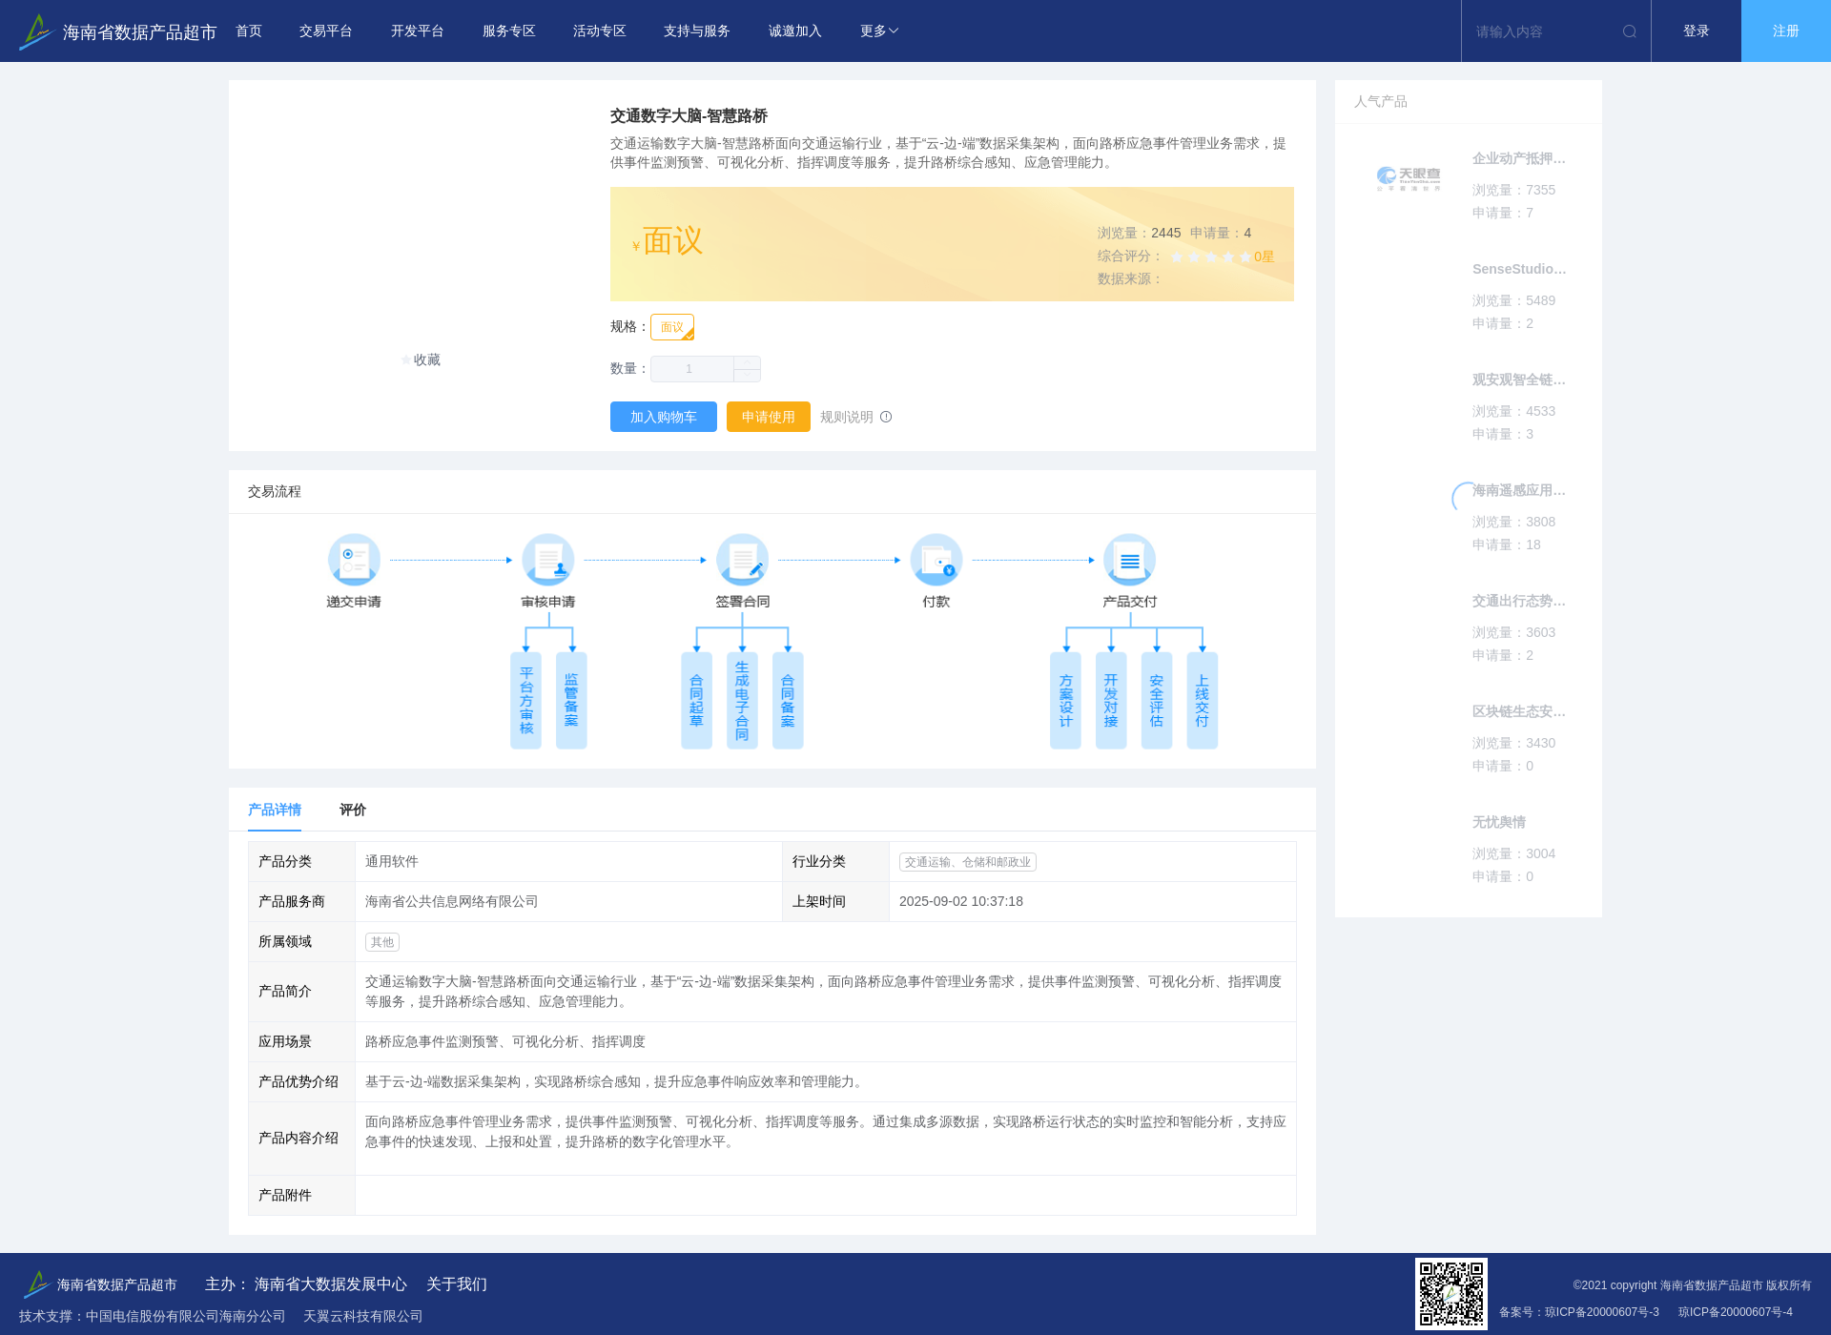The width and height of the screenshot is (1831, 1335).
Task: Click the fifth rating star
Action: pos(1245,257)
